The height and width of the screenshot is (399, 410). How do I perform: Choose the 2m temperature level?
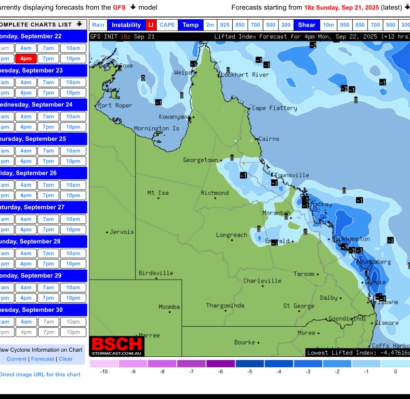click(210, 25)
